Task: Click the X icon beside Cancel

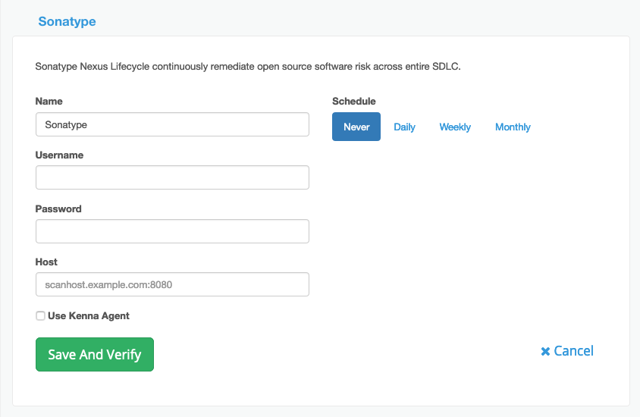Action: [x=545, y=351]
